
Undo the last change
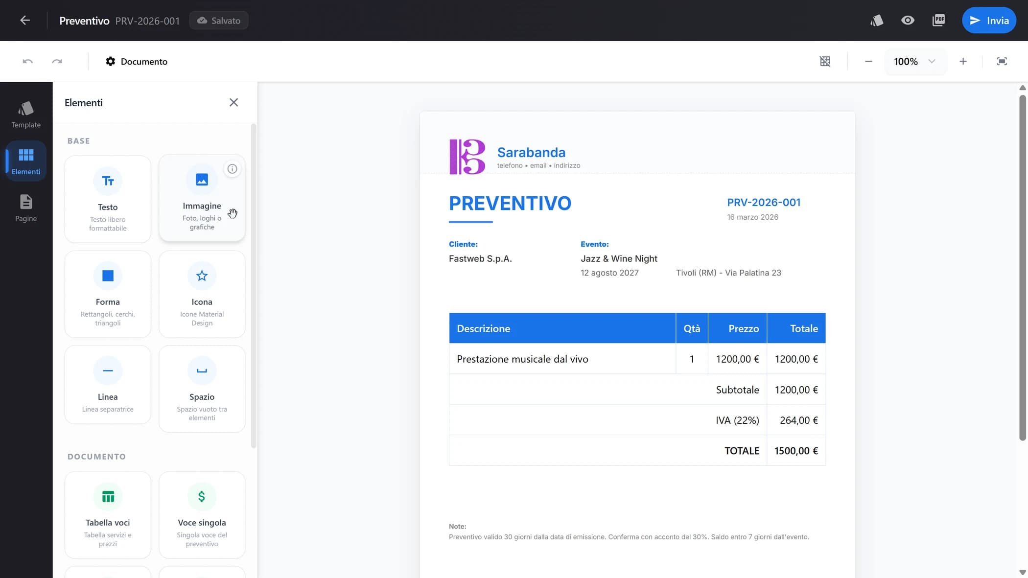click(27, 61)
